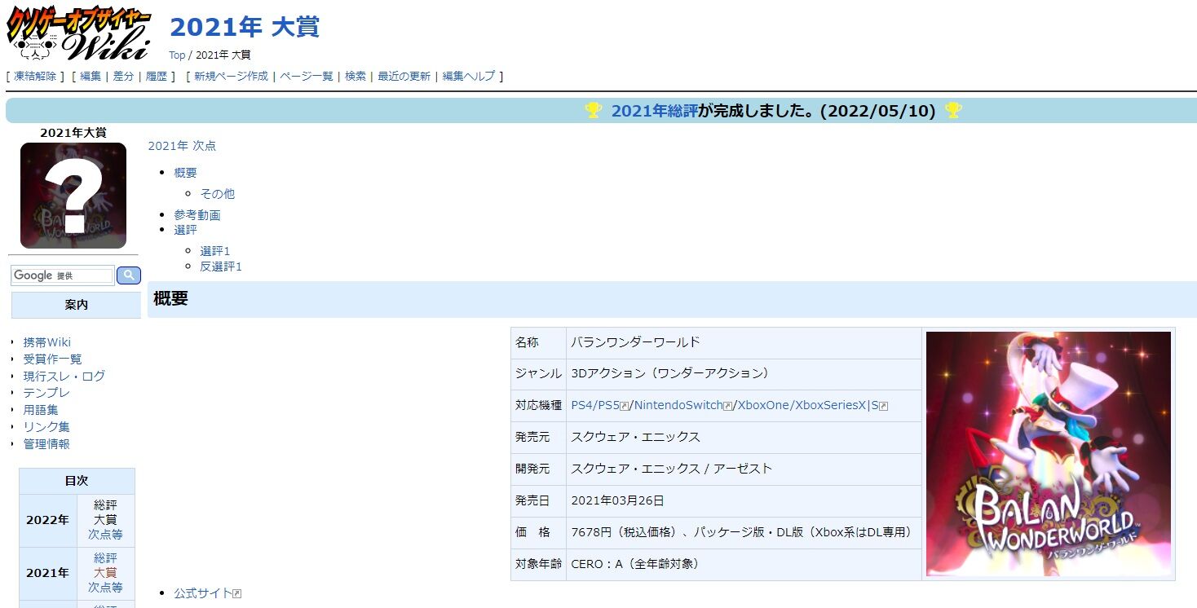Open 次点等 under 2022年 in 目次
The width and height of the screenshot is (1197, 608).
(105, 535)
